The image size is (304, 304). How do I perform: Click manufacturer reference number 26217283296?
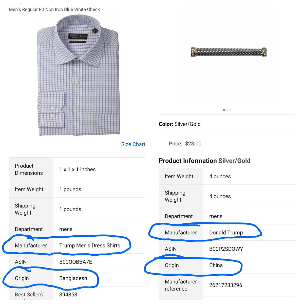(x=226, y=285)
